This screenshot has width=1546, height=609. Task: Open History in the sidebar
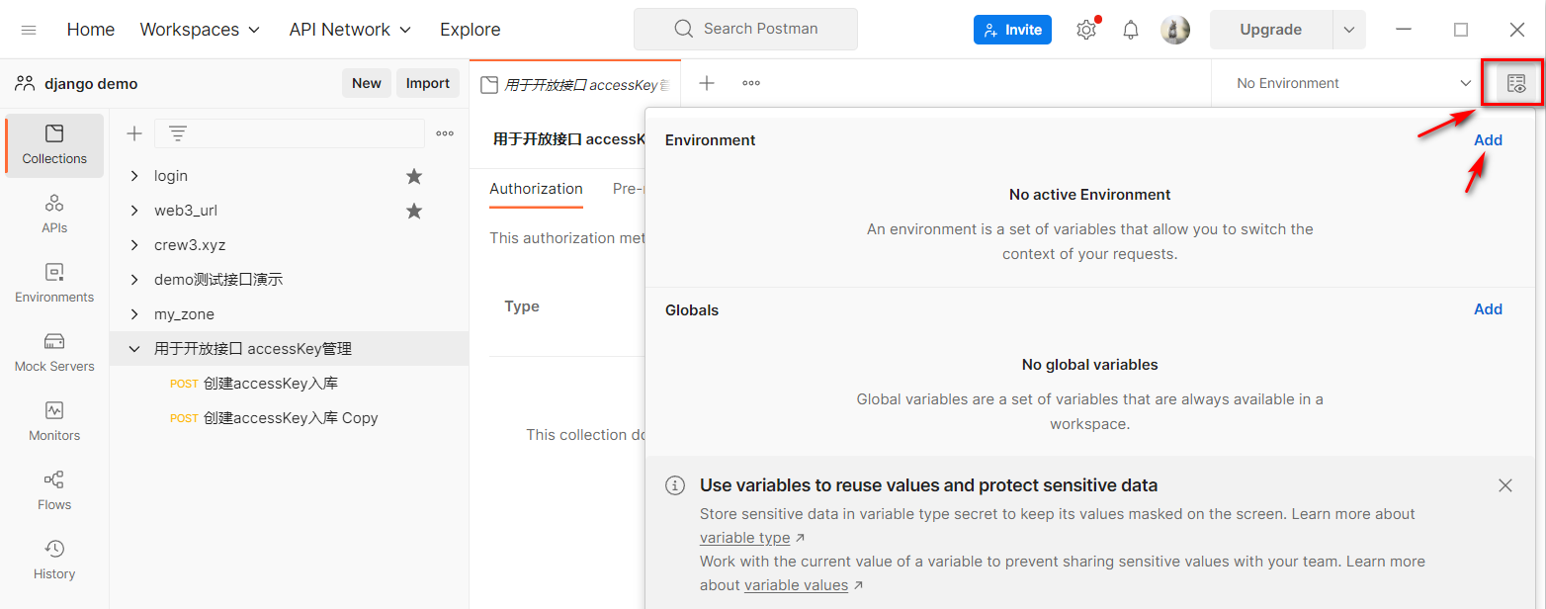coord(54,561)
